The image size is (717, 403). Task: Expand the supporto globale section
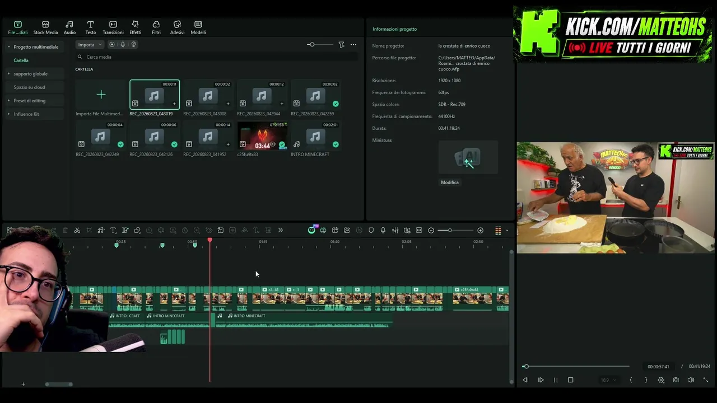pyautogui.click(x=9, y=74)
